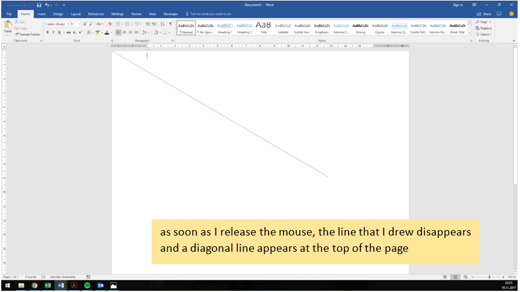The height and width of the screenshot is (292, 520).
Task: Click the Paste clipboard icon
Action: (x=8, y=25)
